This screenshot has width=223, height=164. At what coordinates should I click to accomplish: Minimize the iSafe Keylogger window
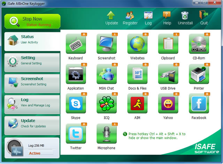(x=197, y=2)
